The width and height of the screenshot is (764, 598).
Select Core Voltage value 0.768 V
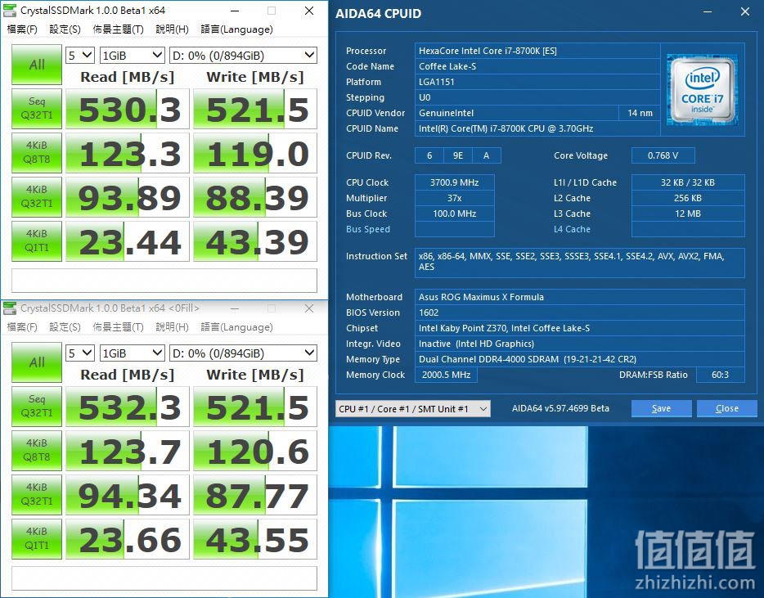pos(663,155)
